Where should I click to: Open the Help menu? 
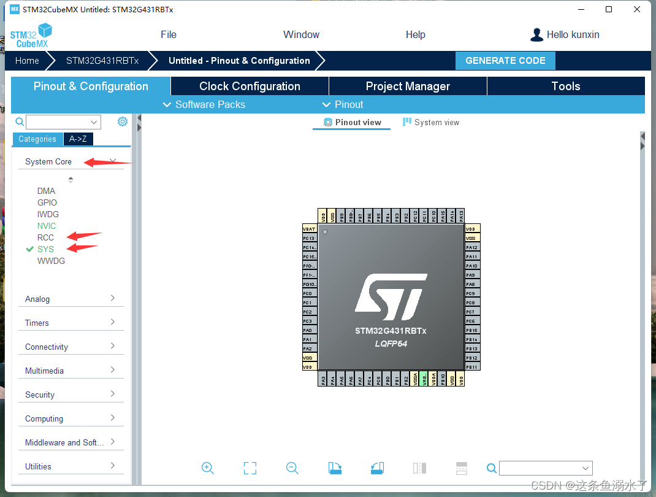415,34
